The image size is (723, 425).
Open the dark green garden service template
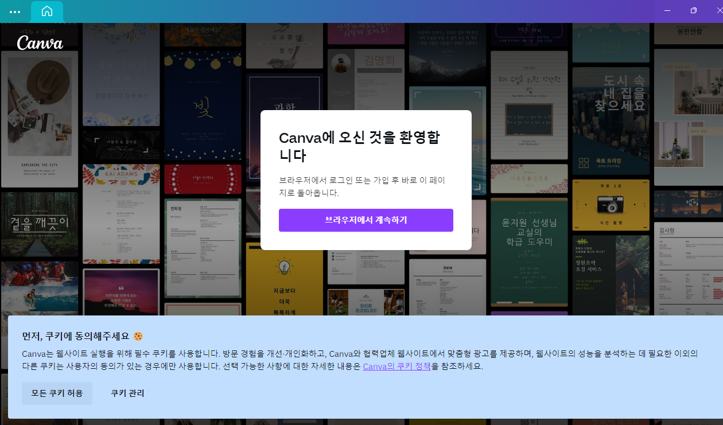click(x=611, y=275)
